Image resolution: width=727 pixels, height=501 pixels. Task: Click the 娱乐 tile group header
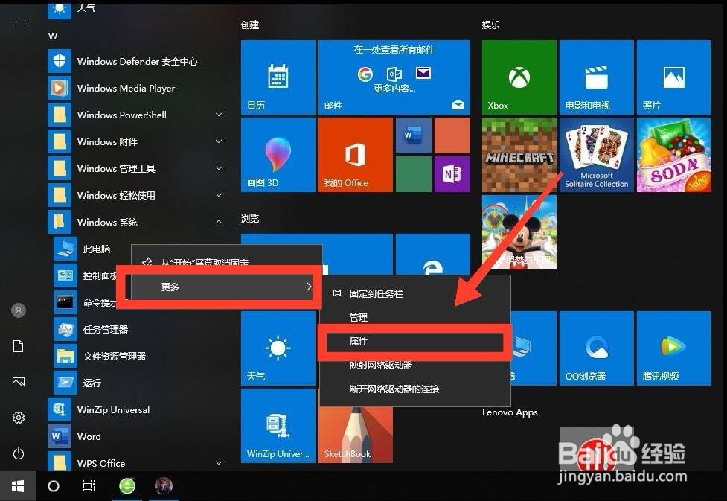(491, 25)
